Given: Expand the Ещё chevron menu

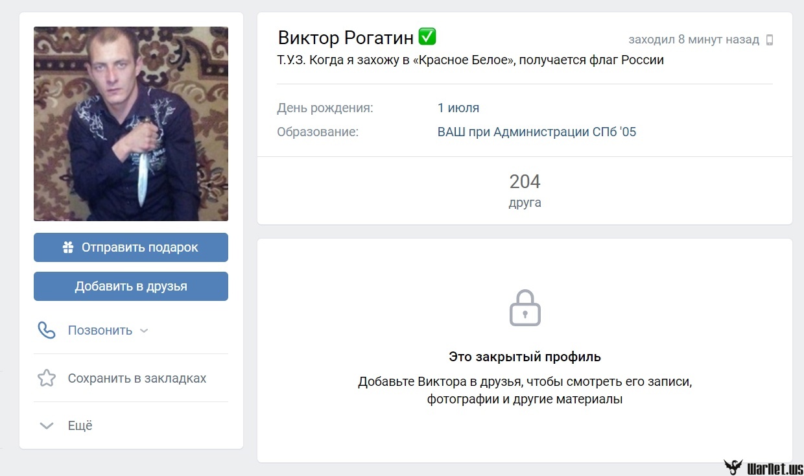Looking at the screenshot, I should click(x=47, y=426).
